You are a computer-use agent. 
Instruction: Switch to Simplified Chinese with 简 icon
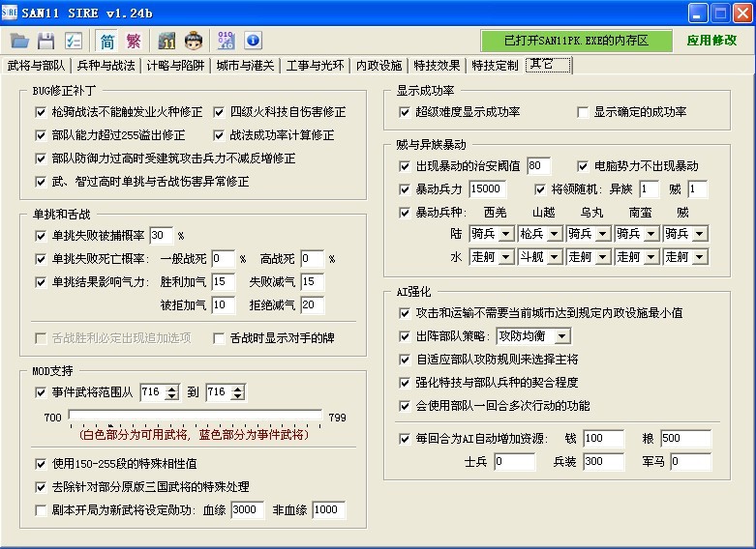pyautogui.click(x=106, y=41)
